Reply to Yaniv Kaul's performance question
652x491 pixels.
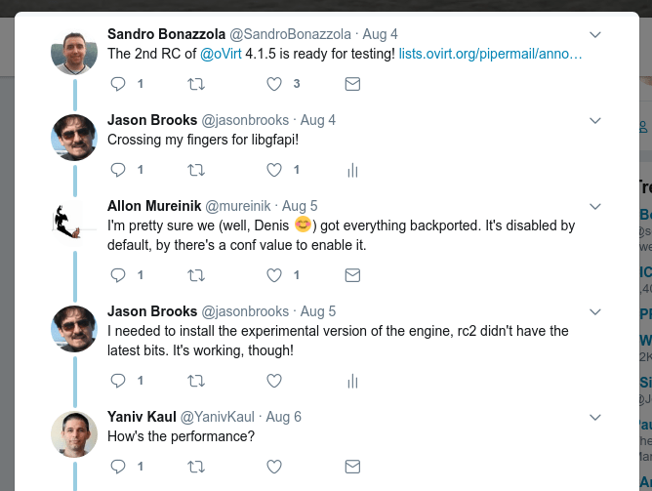click(x=119, y=467)
